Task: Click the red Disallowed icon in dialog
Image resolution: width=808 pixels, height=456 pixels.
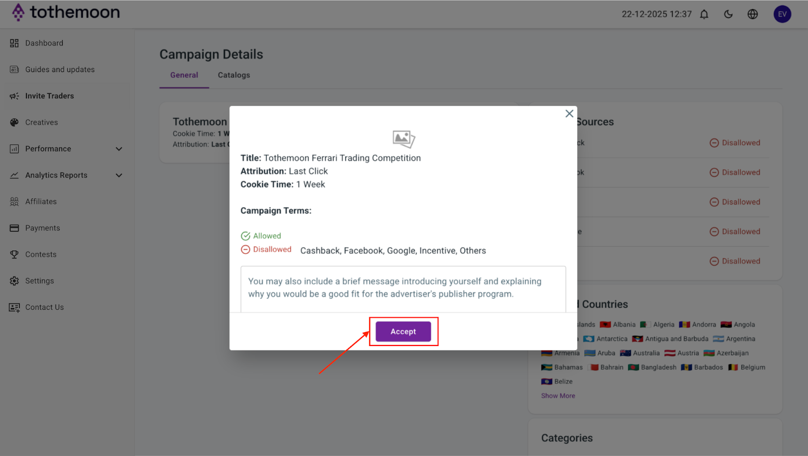Action: 245,249
